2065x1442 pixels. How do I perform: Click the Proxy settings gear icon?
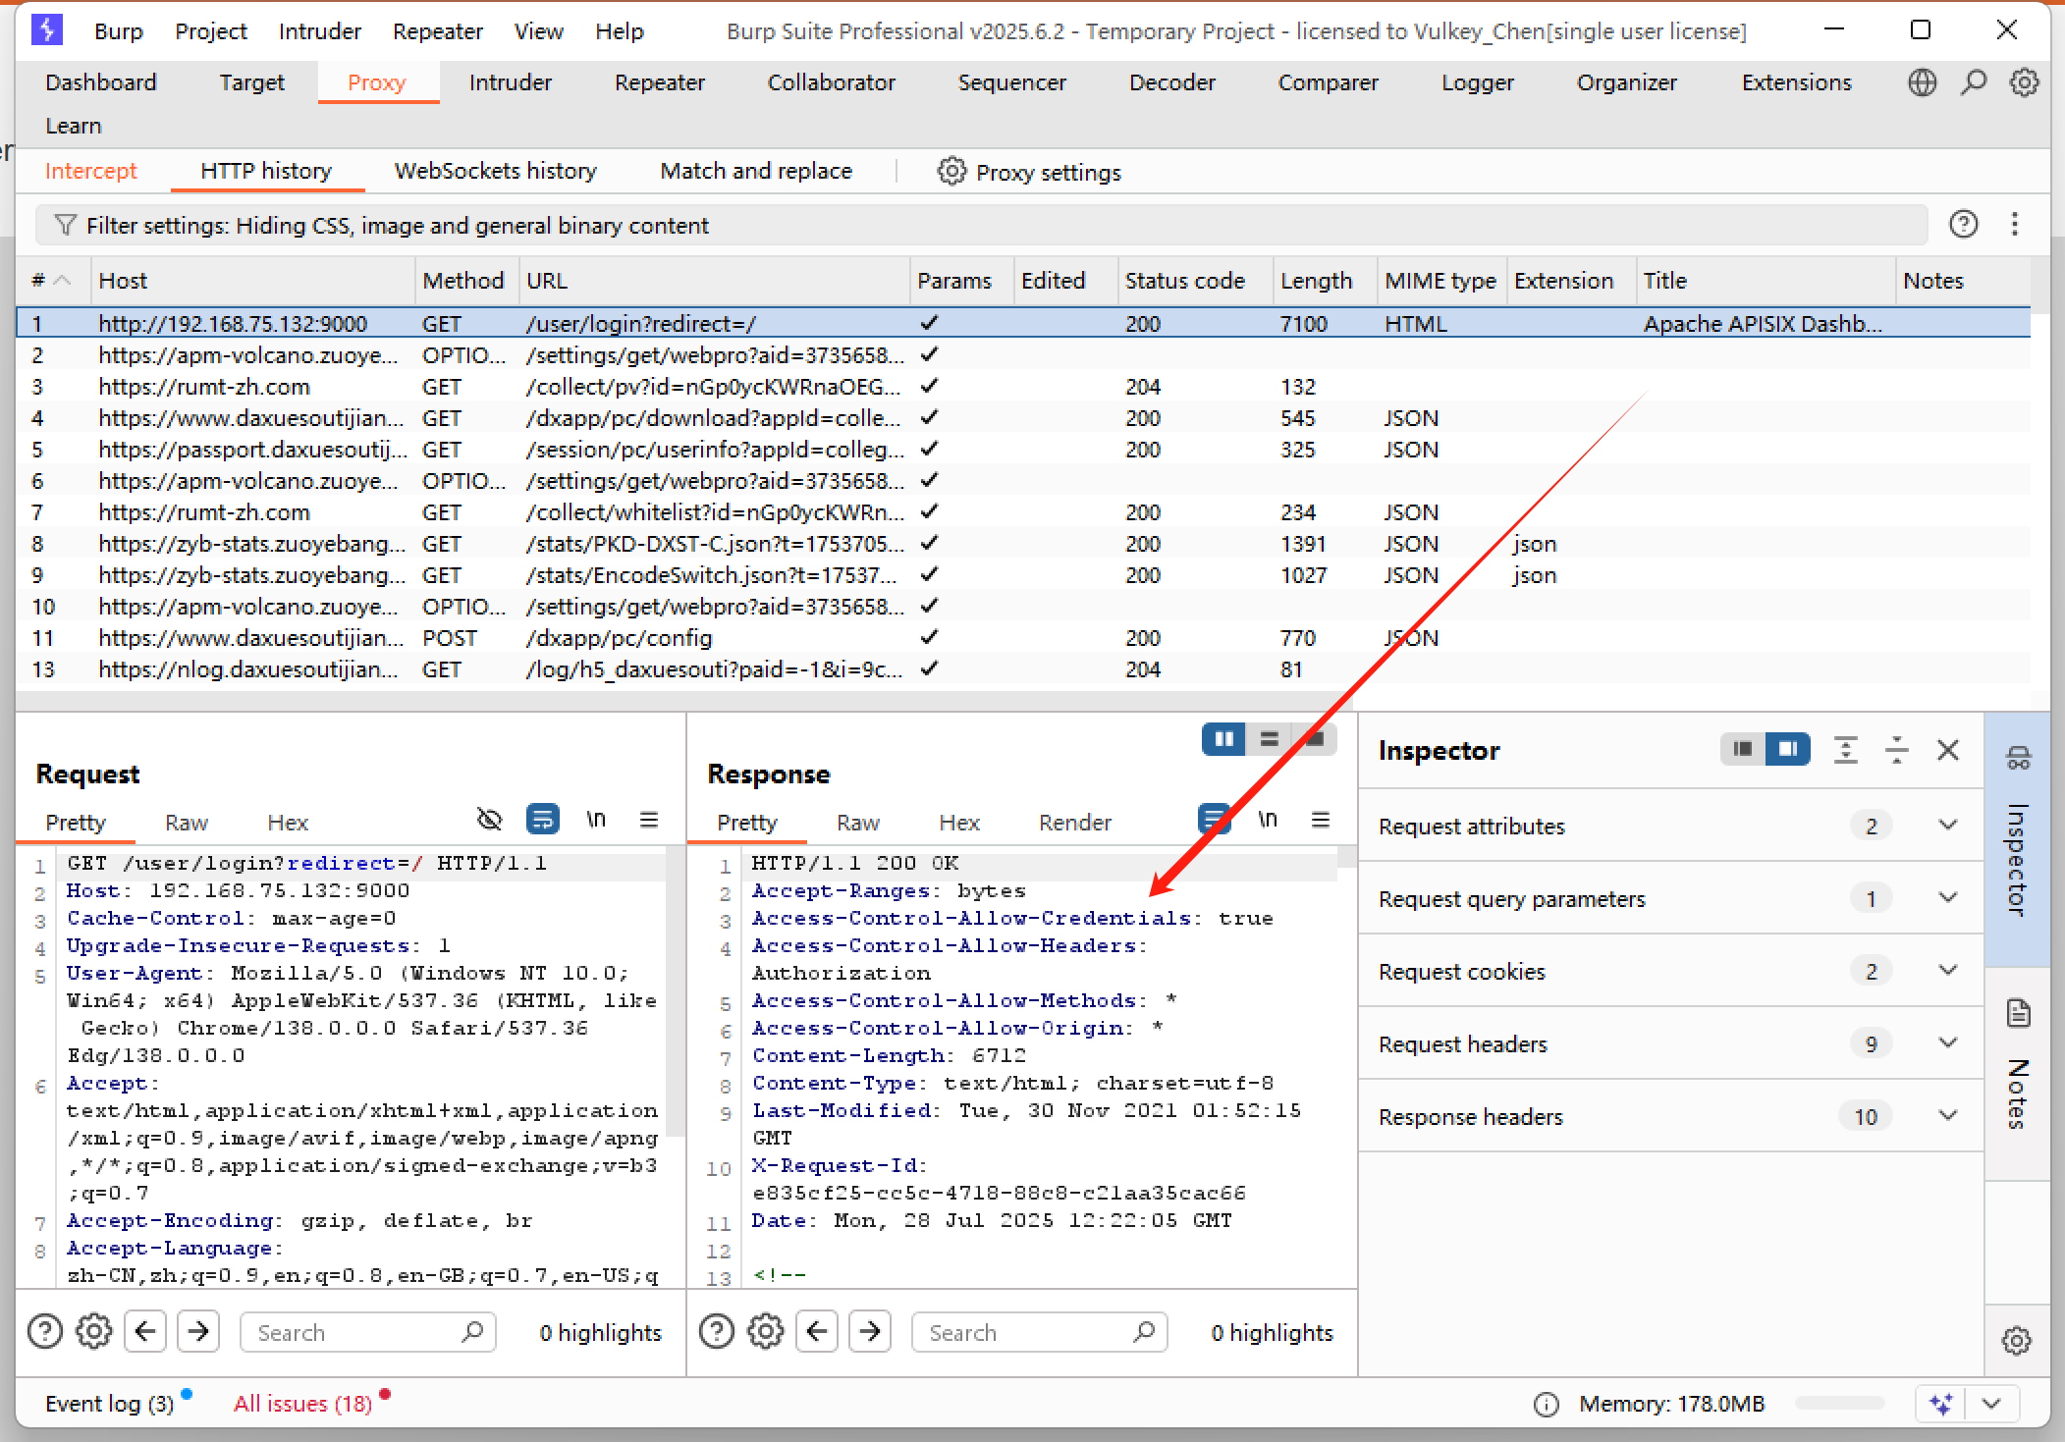(951, 172)
